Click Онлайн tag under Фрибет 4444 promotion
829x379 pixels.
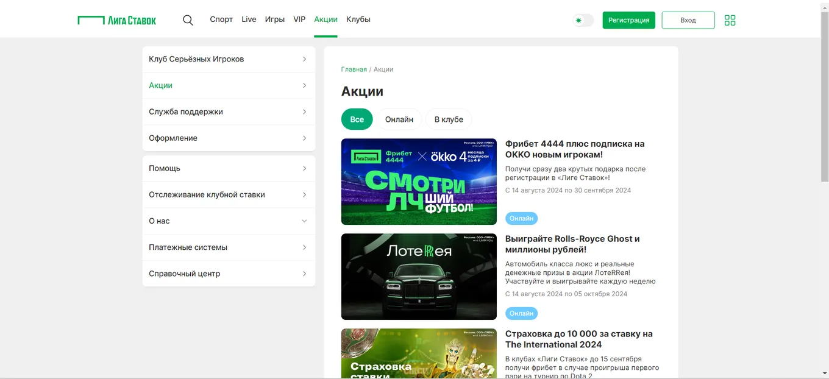[521, 218]
